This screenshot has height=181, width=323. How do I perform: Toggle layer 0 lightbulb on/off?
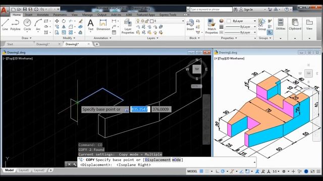(138, 21)
